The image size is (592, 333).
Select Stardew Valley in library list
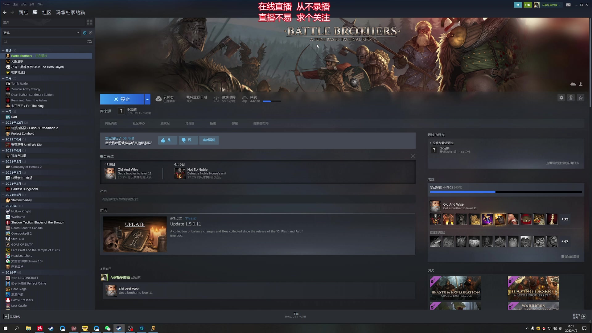pyautogui.click(x=46, y=200)
